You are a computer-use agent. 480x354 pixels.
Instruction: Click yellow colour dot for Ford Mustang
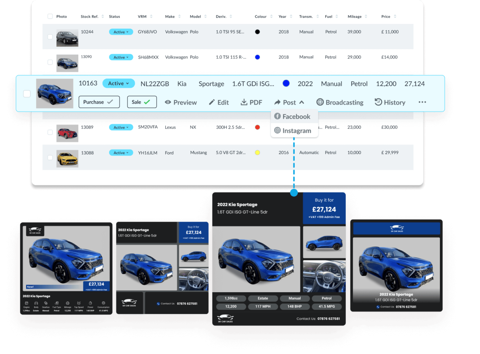257,152
